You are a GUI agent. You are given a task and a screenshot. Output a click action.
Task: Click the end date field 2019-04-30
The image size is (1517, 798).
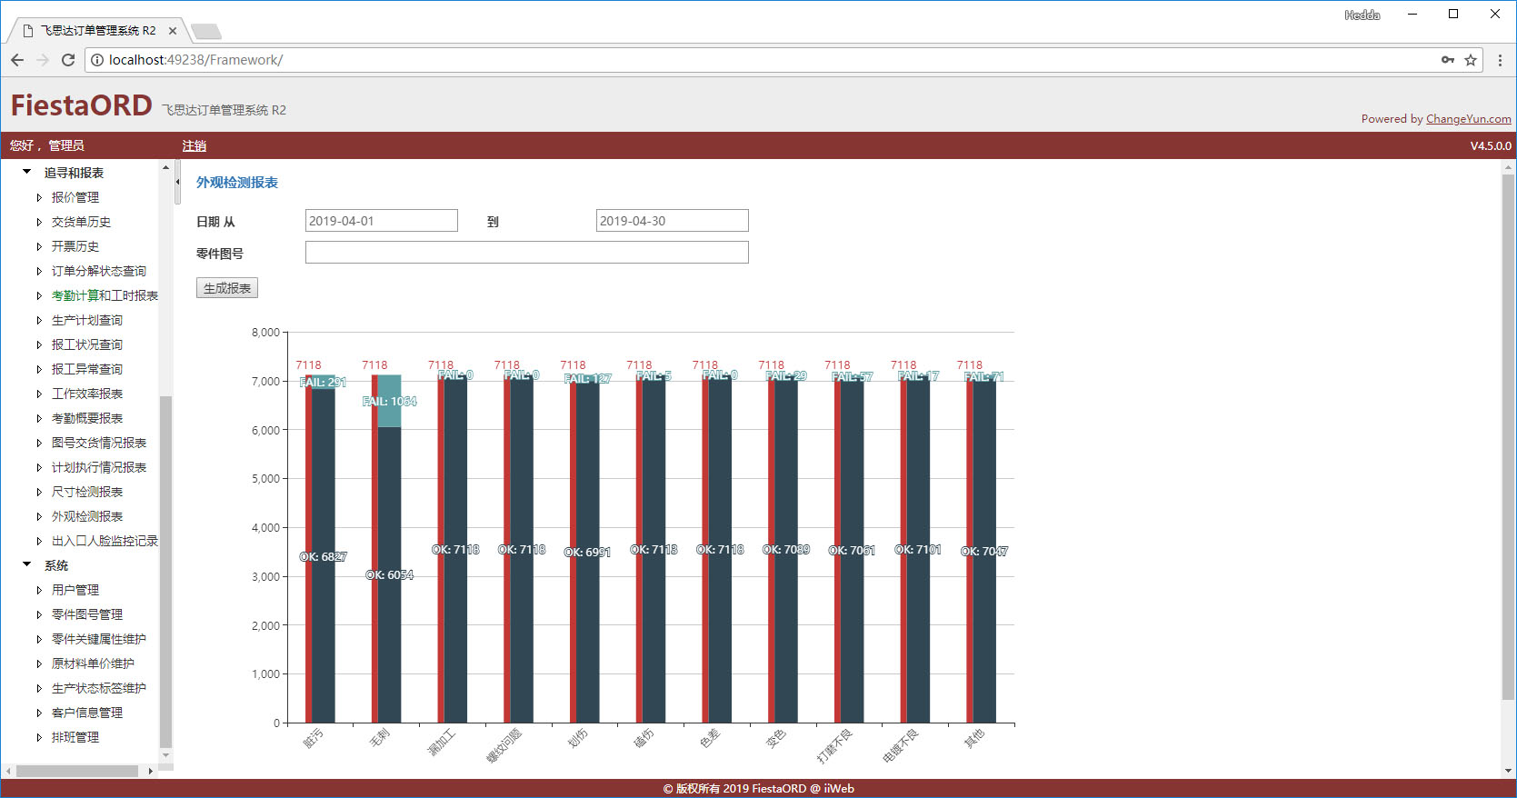click(673, 221)
